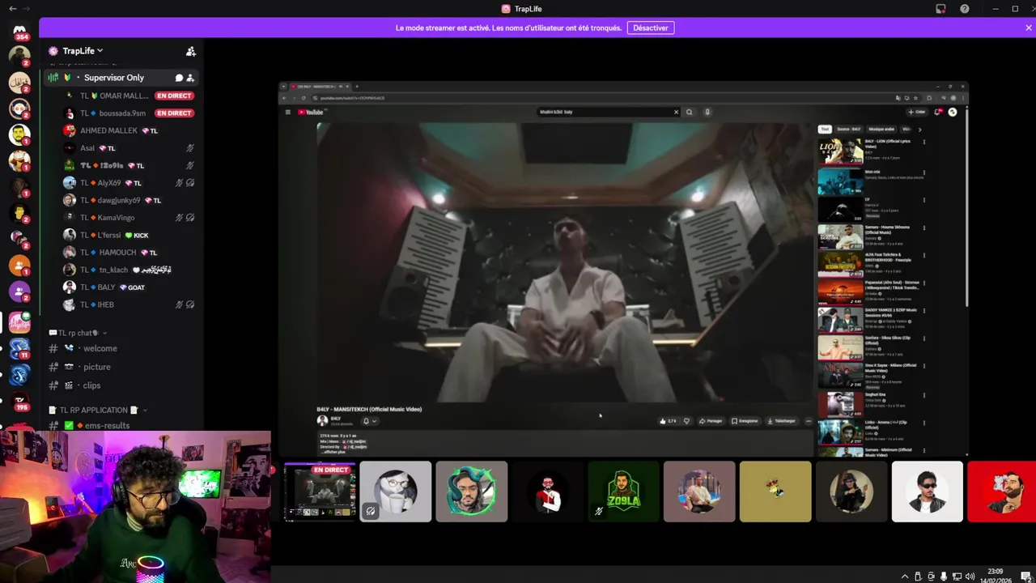
Task: Open Discord help question-mark icon
Action: coord(964,9)
